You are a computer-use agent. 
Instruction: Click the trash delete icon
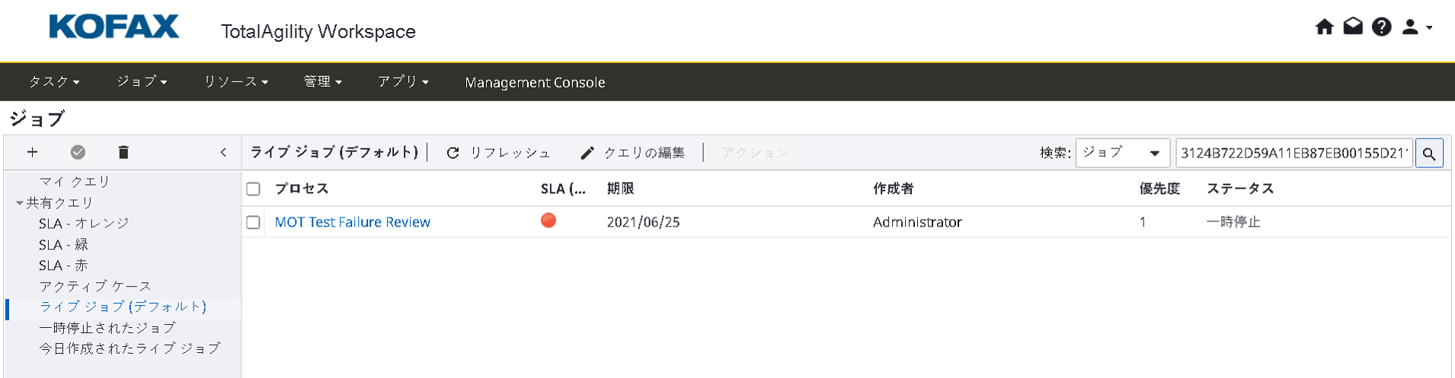pos(123,153)
